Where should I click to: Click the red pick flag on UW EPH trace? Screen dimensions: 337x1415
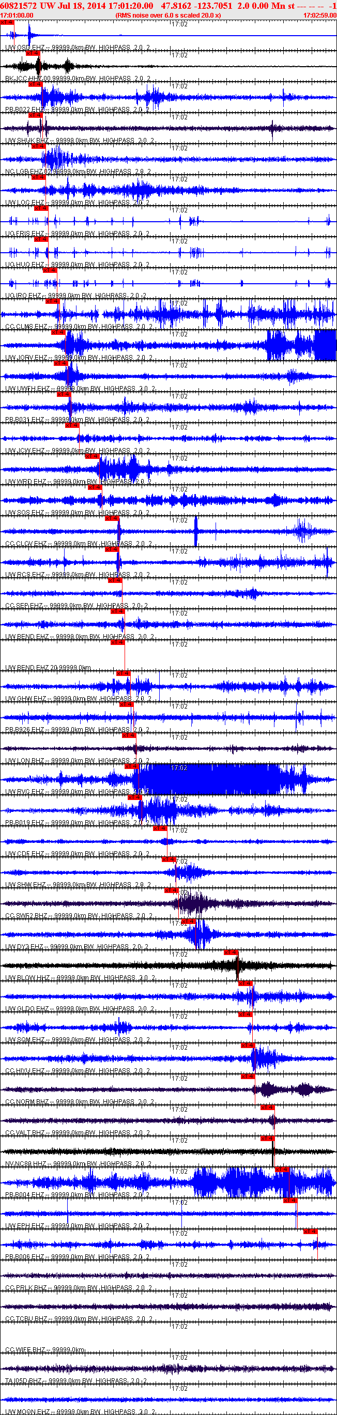[290, 1200]
